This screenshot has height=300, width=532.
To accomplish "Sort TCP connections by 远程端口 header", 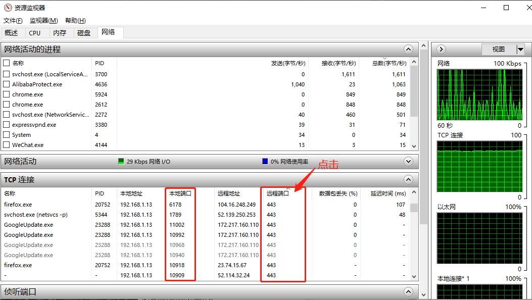I will tap(277, 193).
